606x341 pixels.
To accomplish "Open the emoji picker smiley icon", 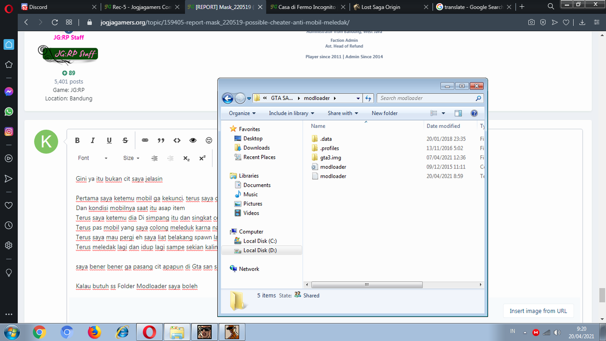I will click(x=209, y=140).
